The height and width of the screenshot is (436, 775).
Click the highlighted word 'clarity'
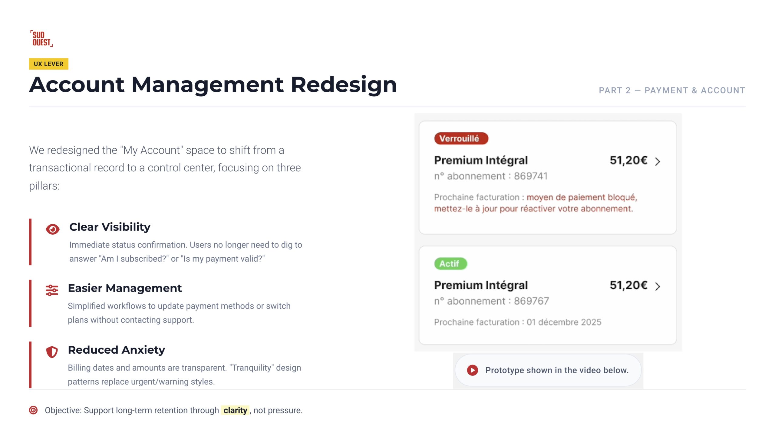pos(235,410)
